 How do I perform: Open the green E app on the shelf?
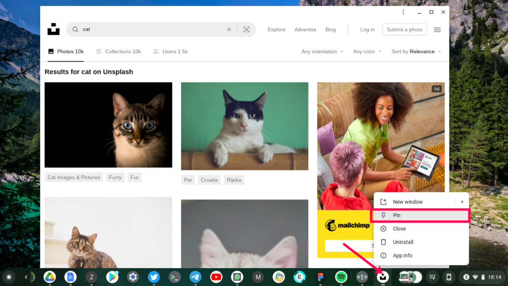[x=299, y=277]
